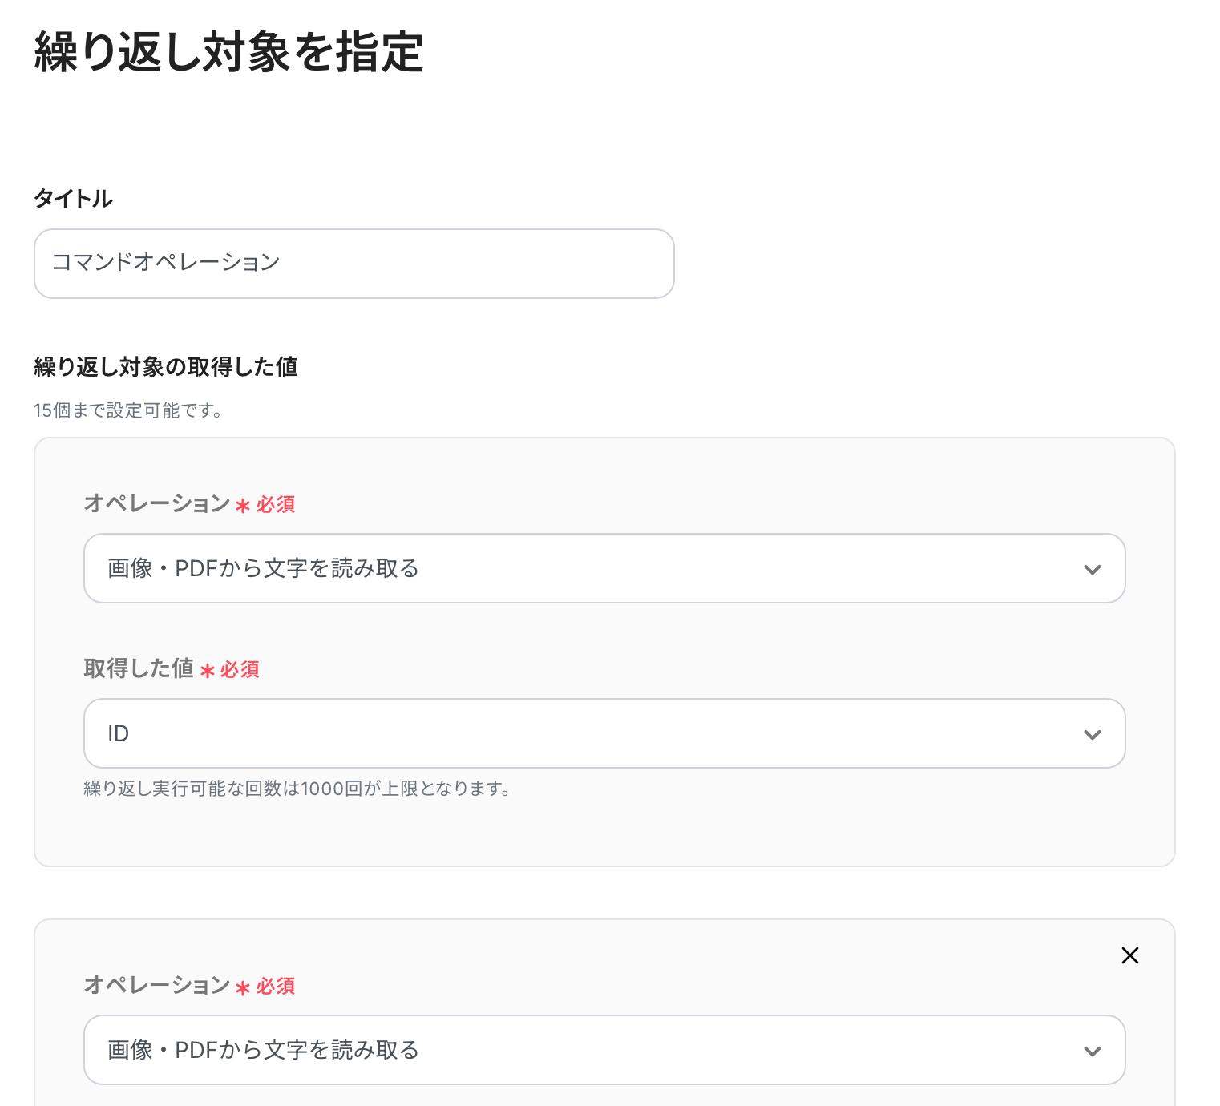The height and width of the screenshot is (1106, 1220).
Task: Click the 1000回 repeat limit note
Action: point(297,789)
